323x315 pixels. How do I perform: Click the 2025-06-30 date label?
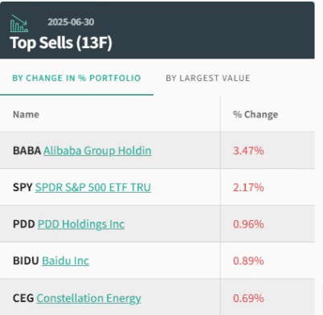pyautogui.click(x=71, y=22)
